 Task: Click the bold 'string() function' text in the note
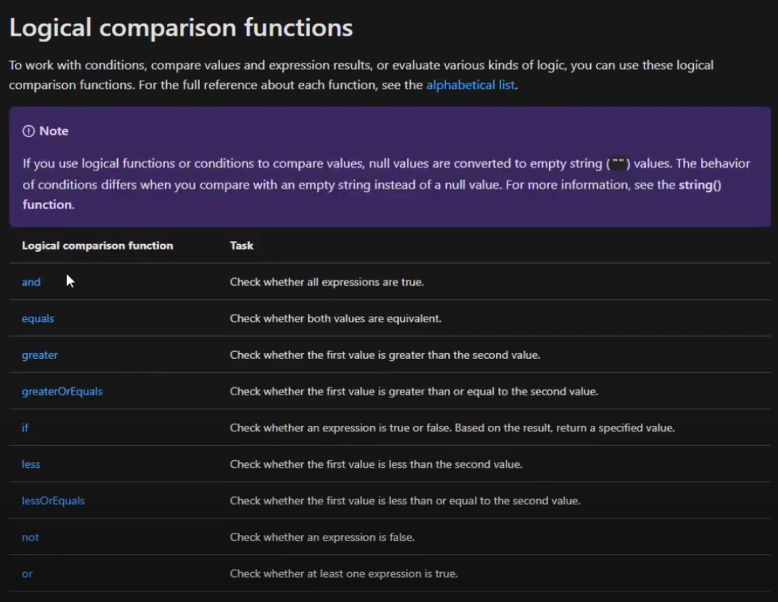tap(699, 185)
